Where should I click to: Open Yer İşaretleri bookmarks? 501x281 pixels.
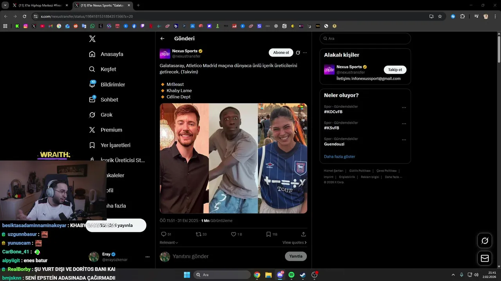[110, 145]
